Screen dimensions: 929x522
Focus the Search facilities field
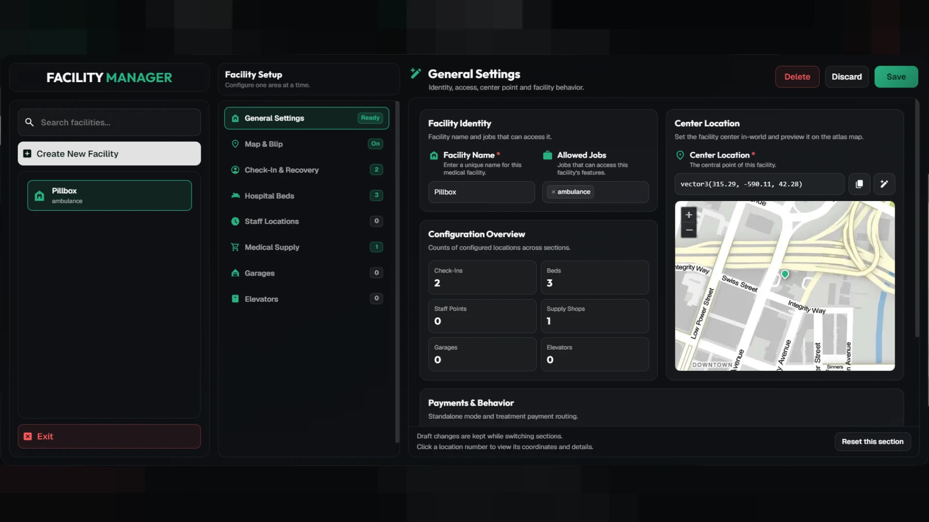(x=109, y=122)
